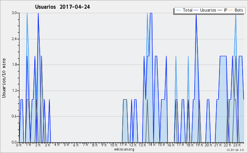Click the x-axis label '18 h'
The image size is (248, 153).
tap(190, 145)
